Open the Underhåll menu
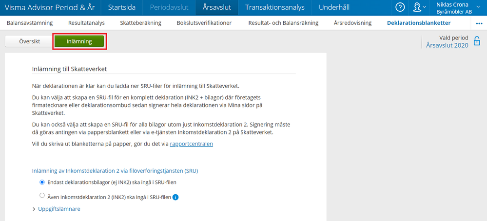Screen dimensions: 487x221 (334, 7)
